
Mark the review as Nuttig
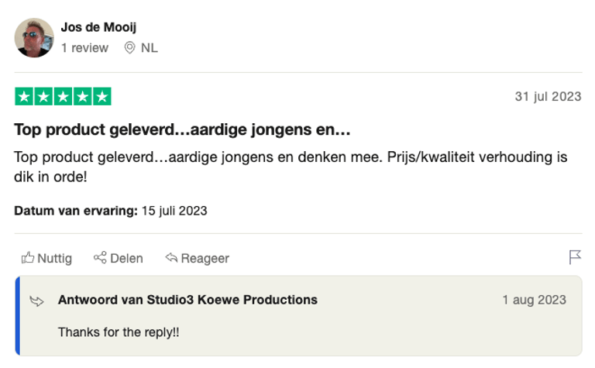[54, 259]
